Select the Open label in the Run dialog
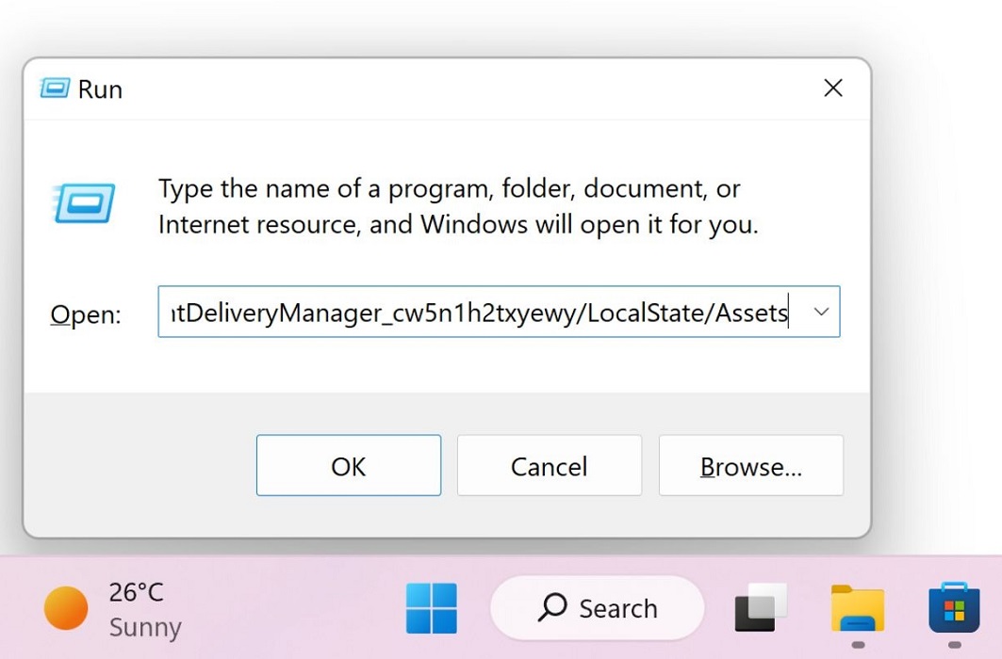The image size is (1002, 659). 85,314
